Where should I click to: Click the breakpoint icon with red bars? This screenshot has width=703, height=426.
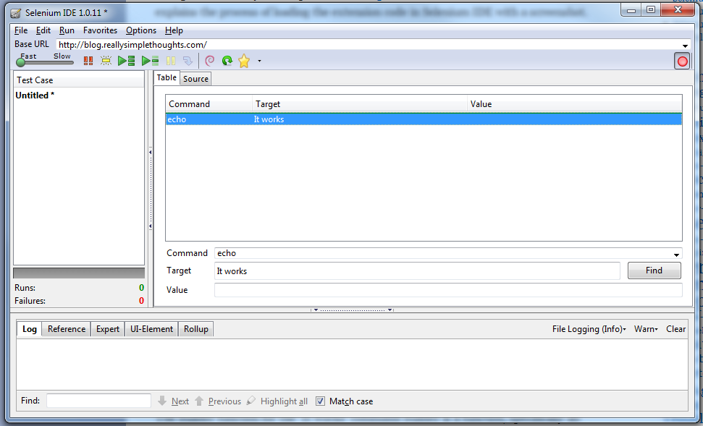pyautogui.click(x=88, y=61)
